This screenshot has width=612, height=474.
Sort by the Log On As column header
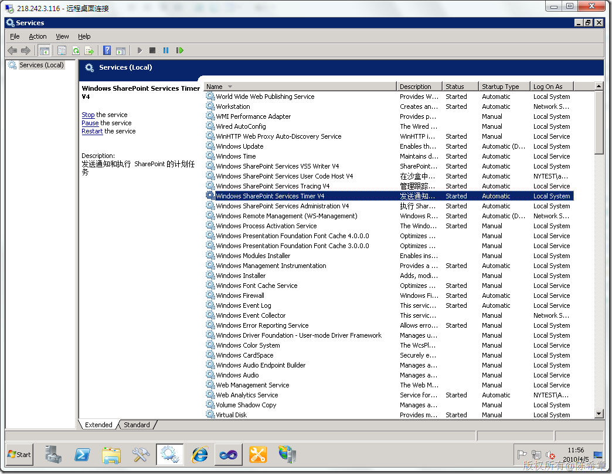tap(552, 87)
